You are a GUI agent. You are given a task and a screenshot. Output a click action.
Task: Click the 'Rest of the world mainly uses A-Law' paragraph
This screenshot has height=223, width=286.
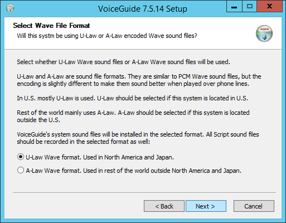[133, 117]
